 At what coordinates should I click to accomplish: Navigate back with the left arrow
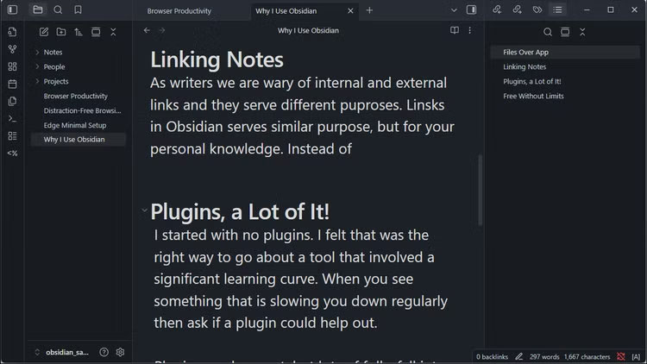[x=147, y=30]
